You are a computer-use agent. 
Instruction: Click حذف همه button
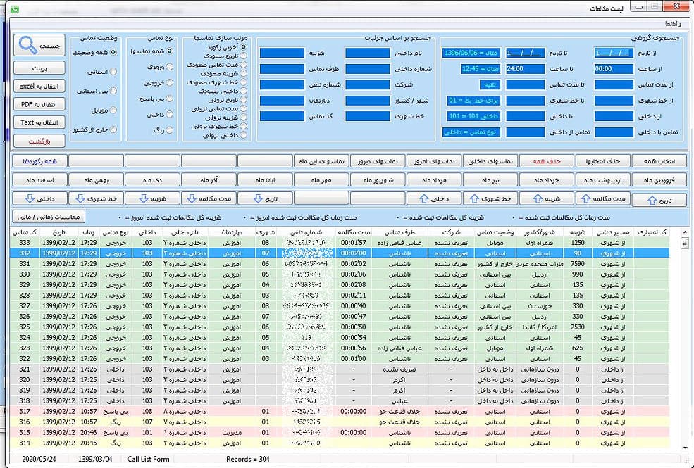547,161
